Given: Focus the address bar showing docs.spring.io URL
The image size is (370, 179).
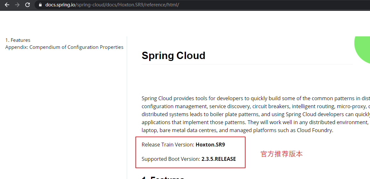Looking at the screenshot, I should [x=202, y=5].
